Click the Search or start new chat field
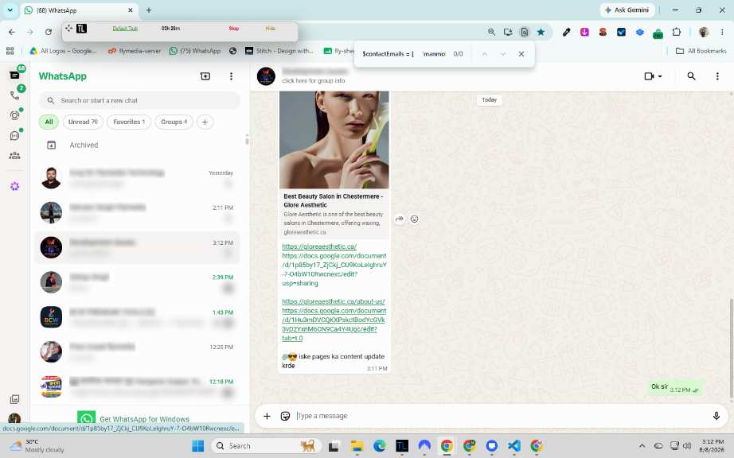The width and height of the screenshot is (734, 458). 139,100
